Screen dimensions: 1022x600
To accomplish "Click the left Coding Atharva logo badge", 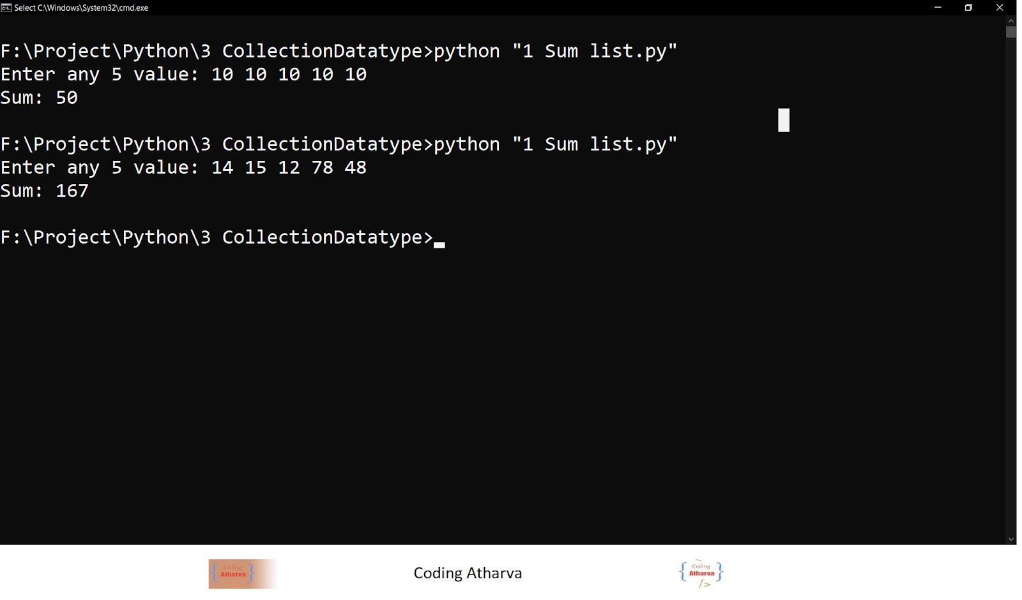I will (241, 573).
